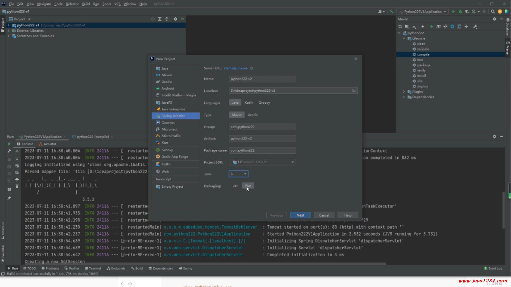
Task: Expand the python222-v1 project tree node
Action: (9, 25)
